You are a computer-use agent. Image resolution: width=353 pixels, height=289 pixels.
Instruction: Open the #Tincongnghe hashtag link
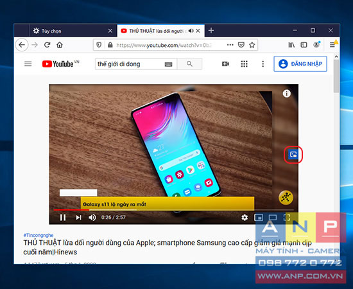tap(39, 235)
